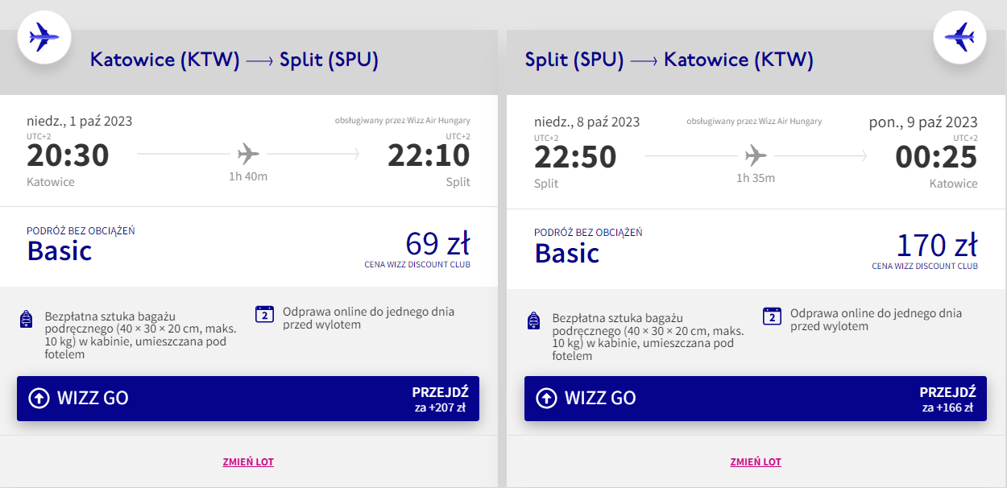Click the upgrade arrow icon on left WIZZ GO
Image resolution: width=1007 pixels, height=488 pixels.
tap(39, 398)
